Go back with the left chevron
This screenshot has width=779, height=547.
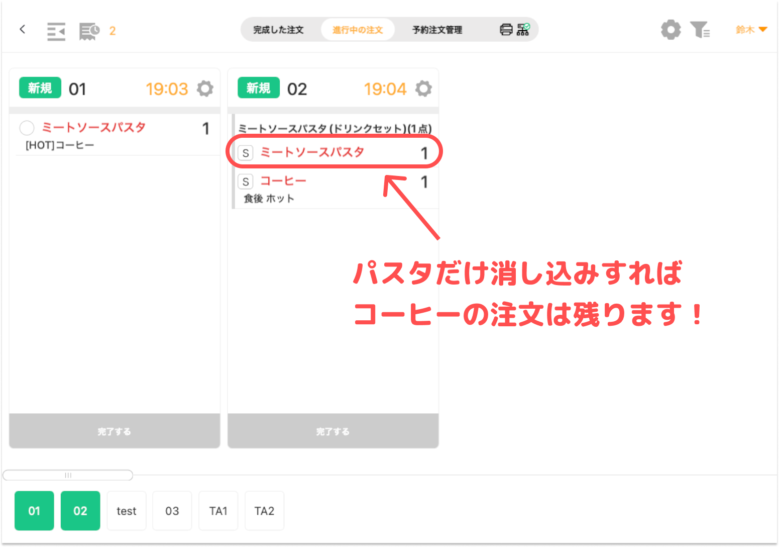22,29
